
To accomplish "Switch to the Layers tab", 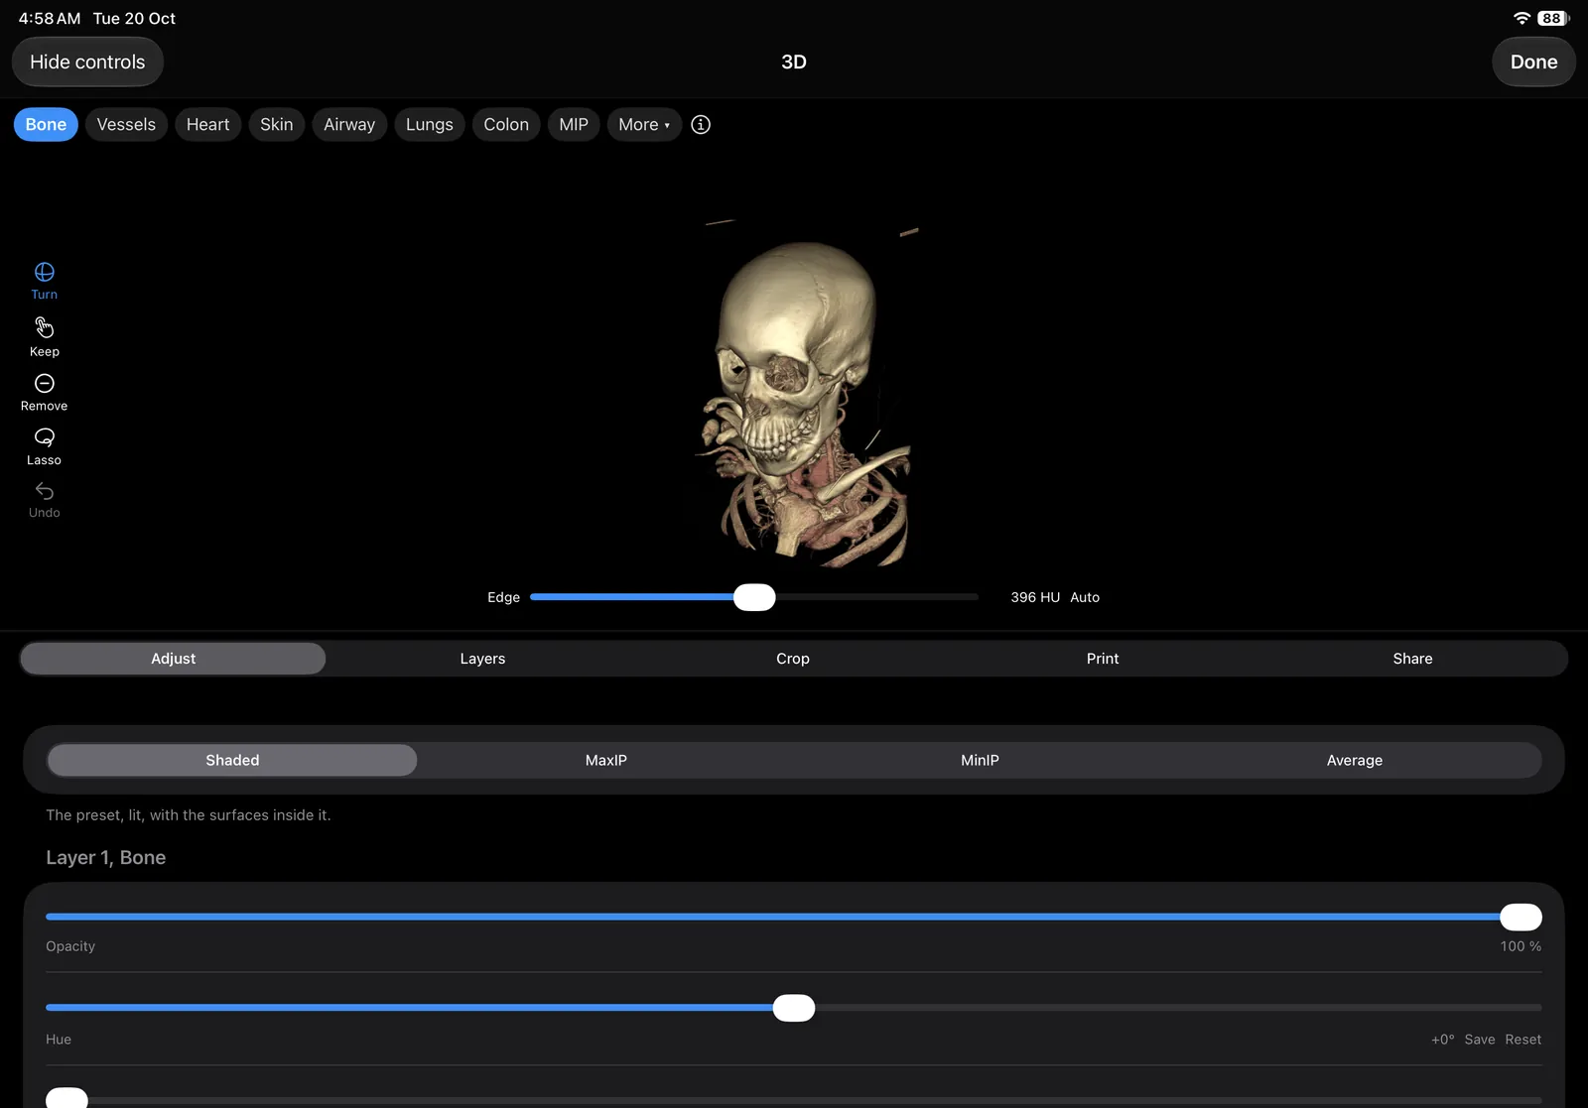I will tap(482, 659).
